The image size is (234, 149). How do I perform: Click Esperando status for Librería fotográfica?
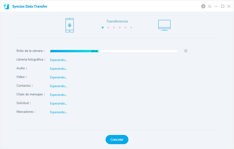point(59,60)
